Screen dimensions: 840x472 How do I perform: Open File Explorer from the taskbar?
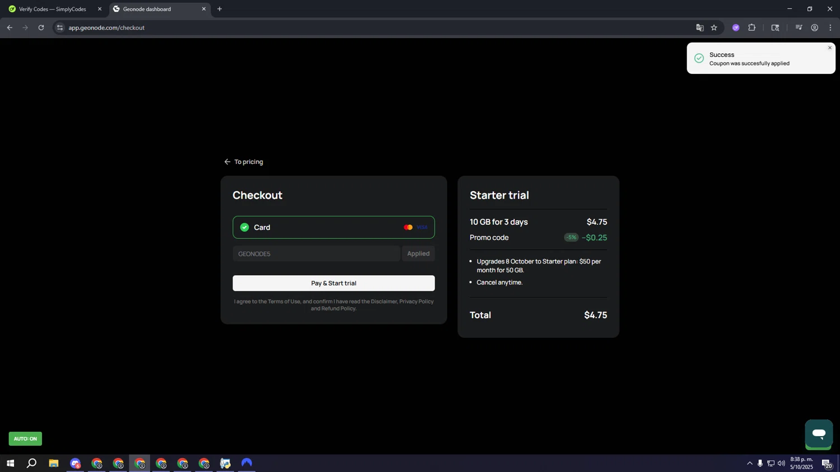click(54, 463)
